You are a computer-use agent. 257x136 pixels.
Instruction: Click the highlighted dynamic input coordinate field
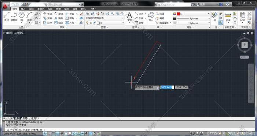click(x=167, y=87)
